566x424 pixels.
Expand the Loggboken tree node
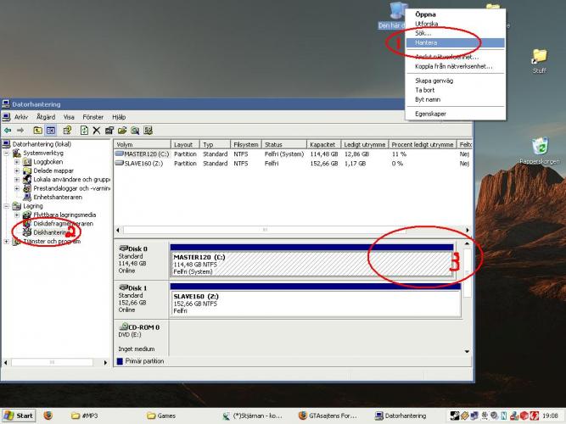(17, 162)
